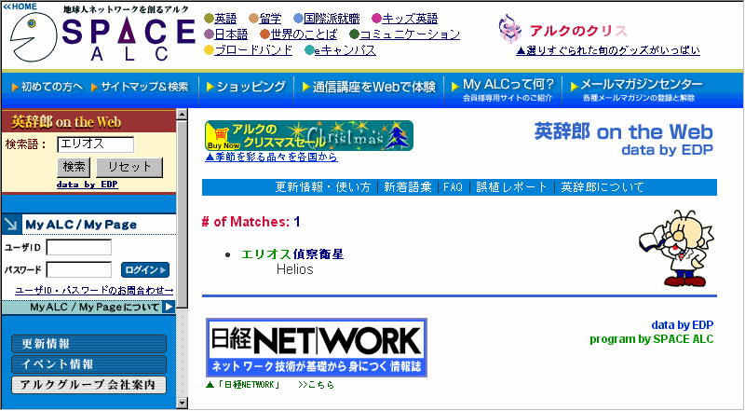
Task: Focus the 検索語 search input field
Action: [95, 144]
